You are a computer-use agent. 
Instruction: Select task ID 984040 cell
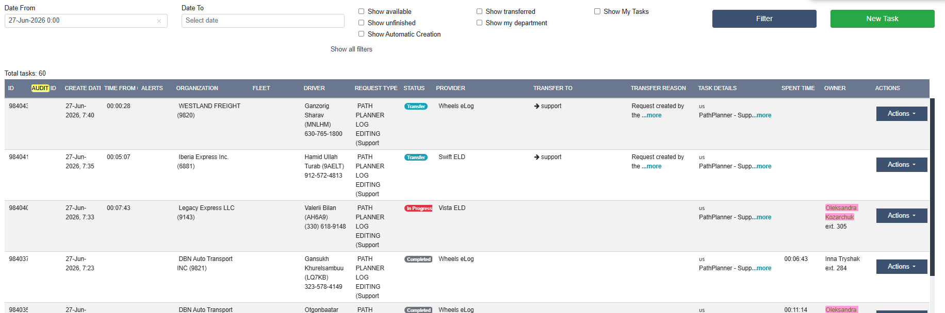19,208
